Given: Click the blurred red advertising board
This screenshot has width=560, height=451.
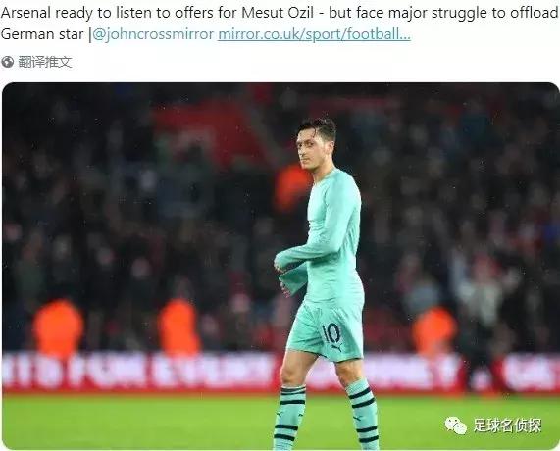Looking at the screenshot, I should (280, 372).
